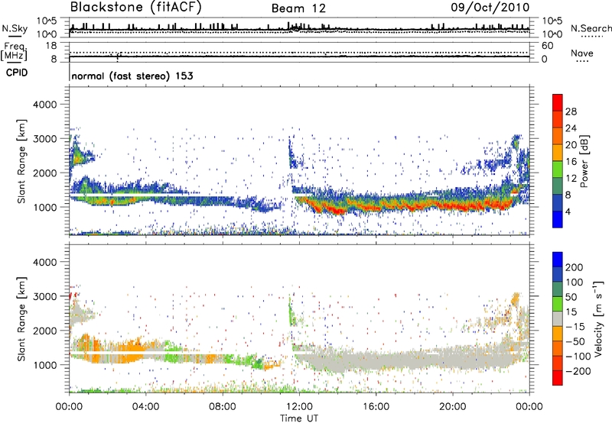Image resolution: width=612 pixels, height=423 pixels.
Task: Click the "Time UT" axis title
Action: 299,418
